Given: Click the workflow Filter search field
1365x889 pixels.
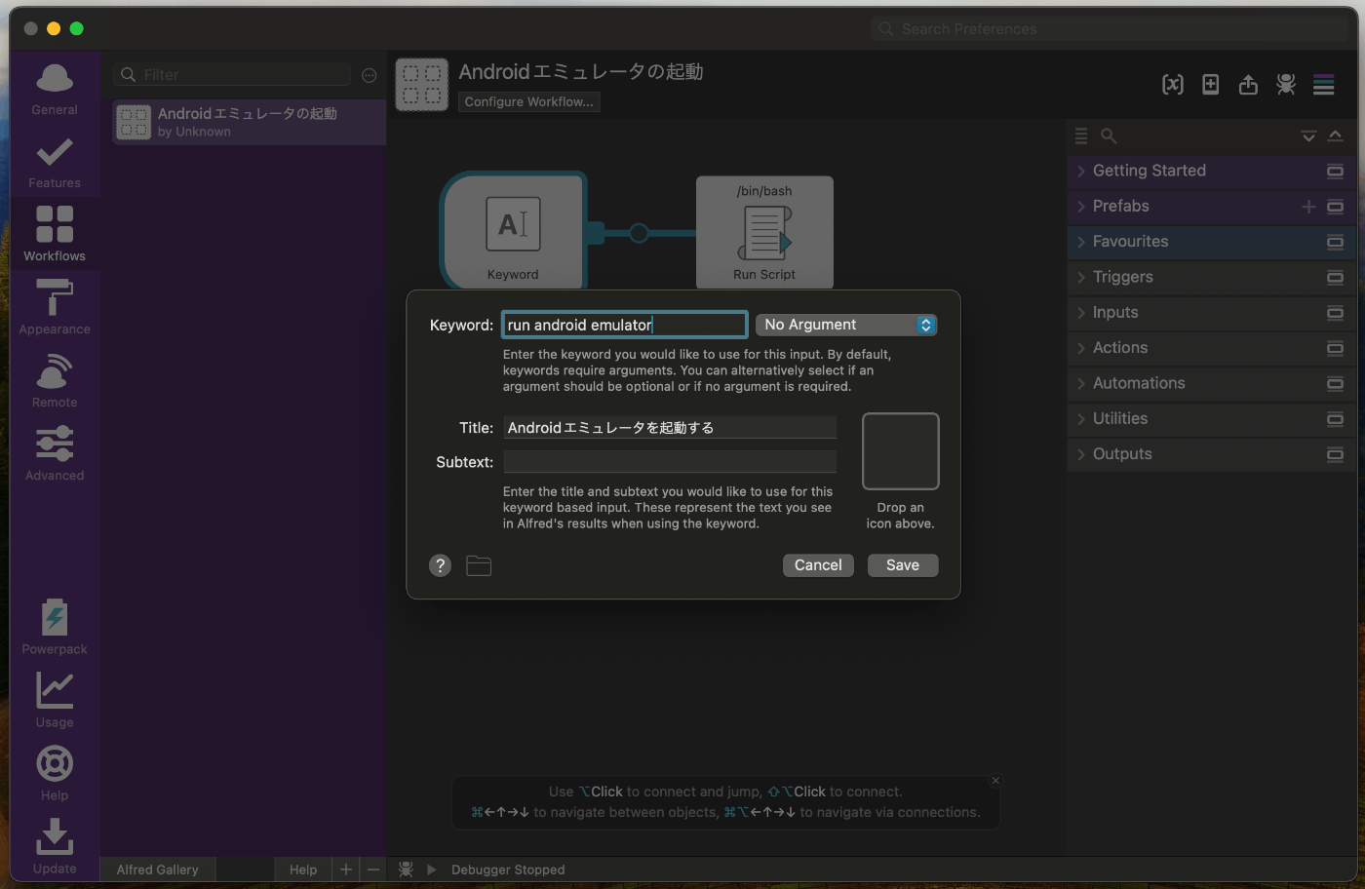Looking at the screenshot, I should point(232,75).
